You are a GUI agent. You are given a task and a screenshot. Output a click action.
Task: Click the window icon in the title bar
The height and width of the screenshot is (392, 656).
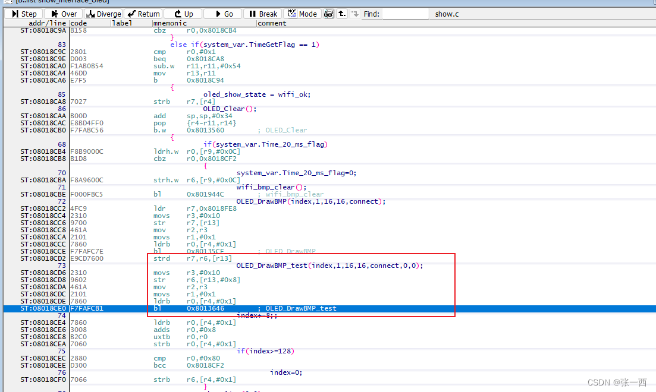point(8,2)
